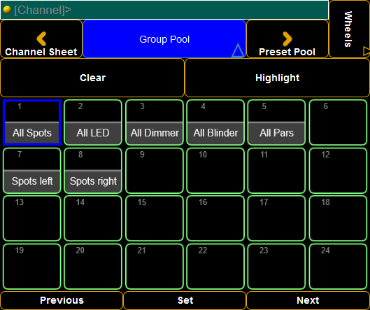
Task: Open the Group Pool selector
Action: [x=164, y=39]
